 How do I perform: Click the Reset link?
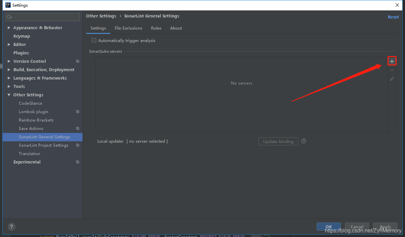393,17
